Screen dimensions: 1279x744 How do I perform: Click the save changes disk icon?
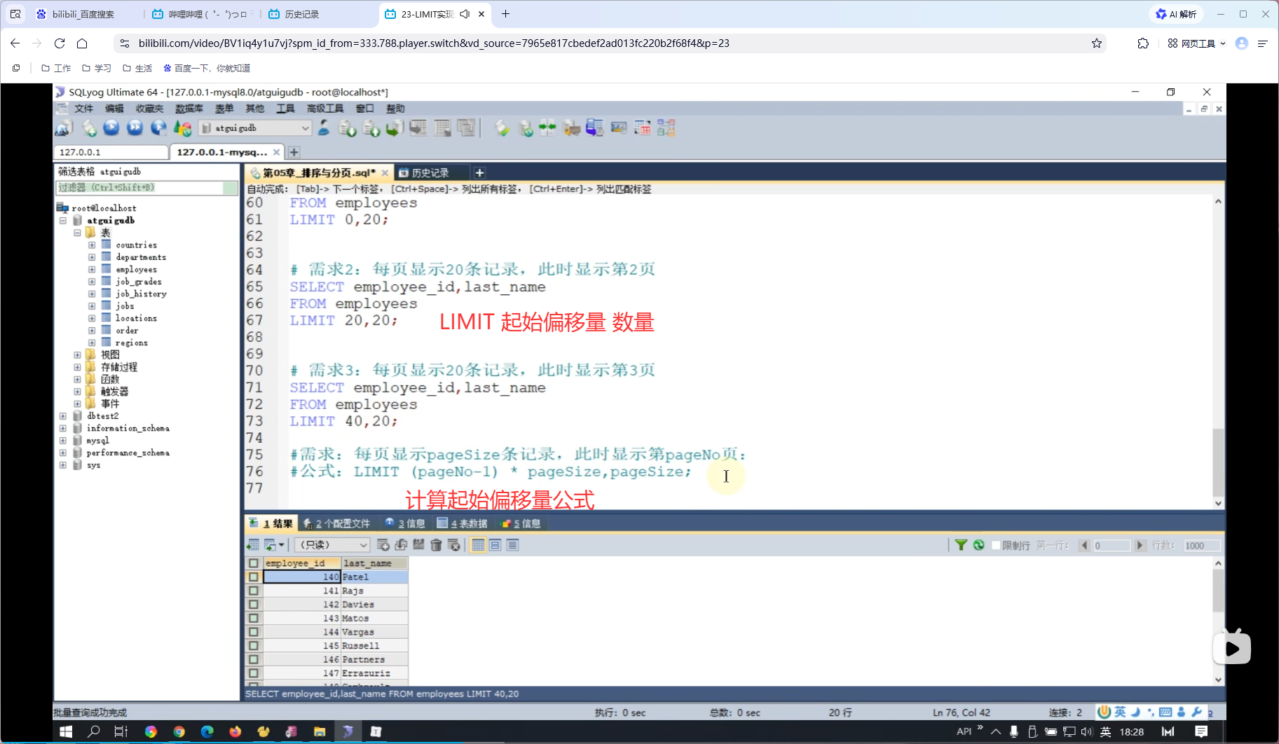coord(418,545)
